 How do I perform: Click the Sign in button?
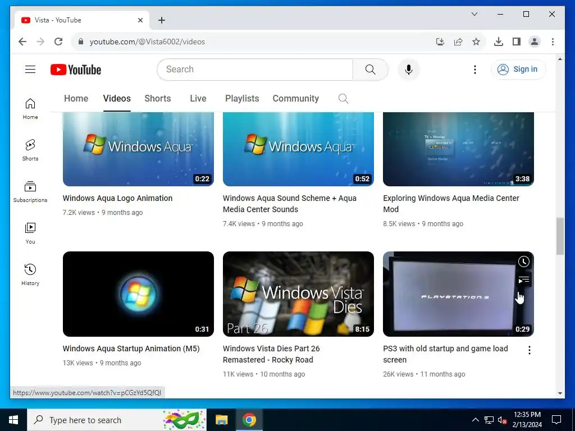[x=518, y=69]
